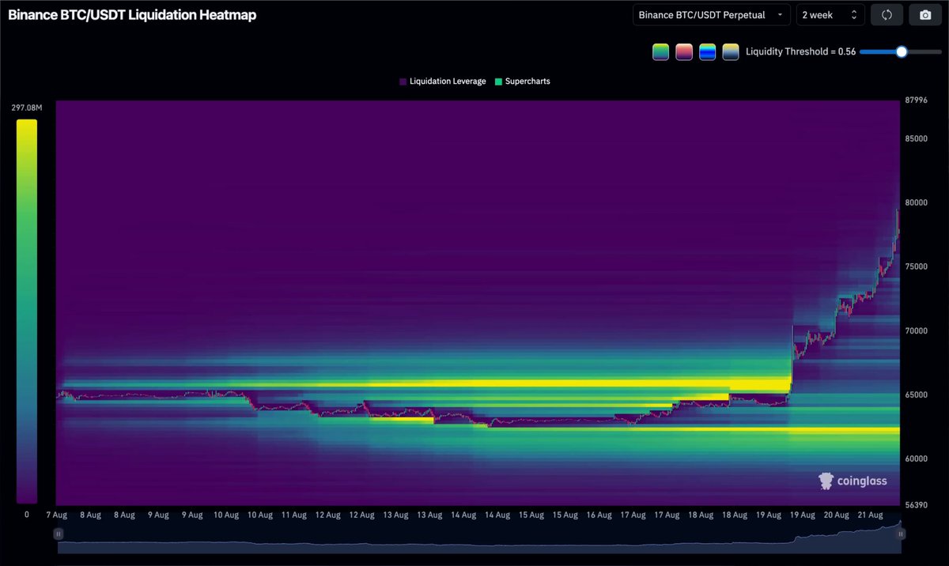Screen dimensions: 949x566
Task: Click the 60000 price axis label
Action: pyautogui.click(x=916, y=458)
